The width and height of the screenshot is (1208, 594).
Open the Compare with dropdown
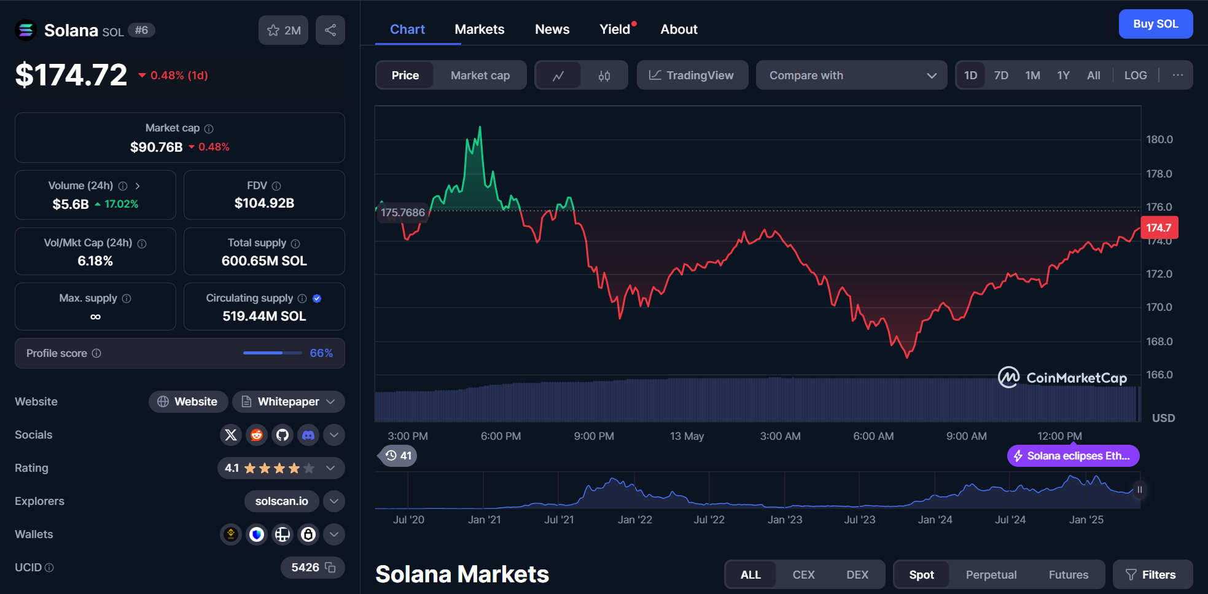[851, 75]
